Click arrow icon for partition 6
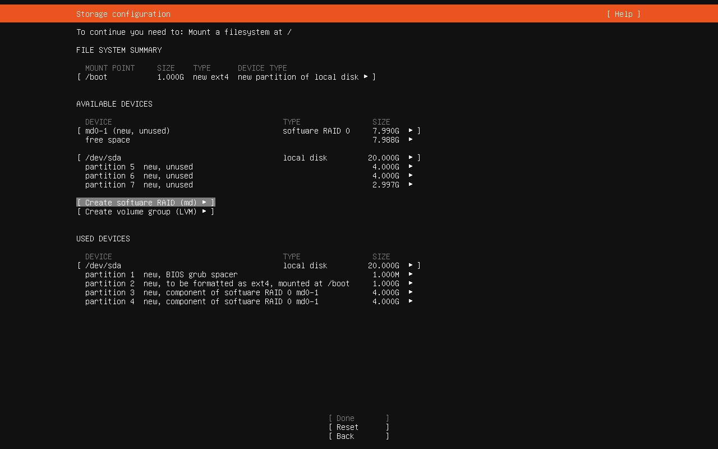This screenshot has height=449, width=718. (411, 176)
